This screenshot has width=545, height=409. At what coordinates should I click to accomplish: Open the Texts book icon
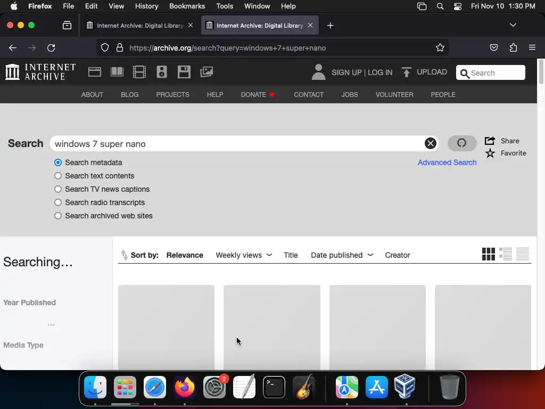117,72
